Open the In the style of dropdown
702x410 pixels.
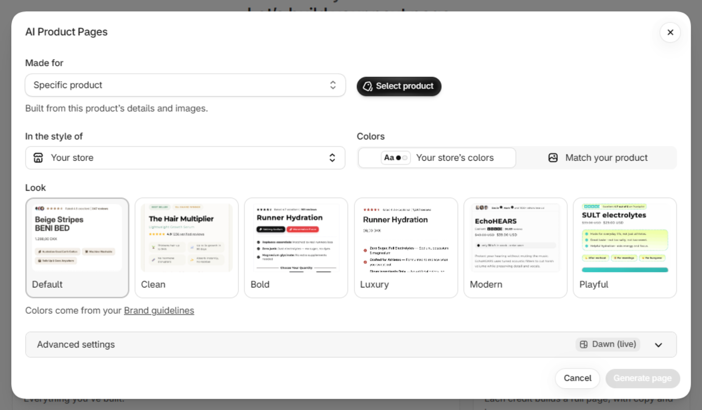186,158
